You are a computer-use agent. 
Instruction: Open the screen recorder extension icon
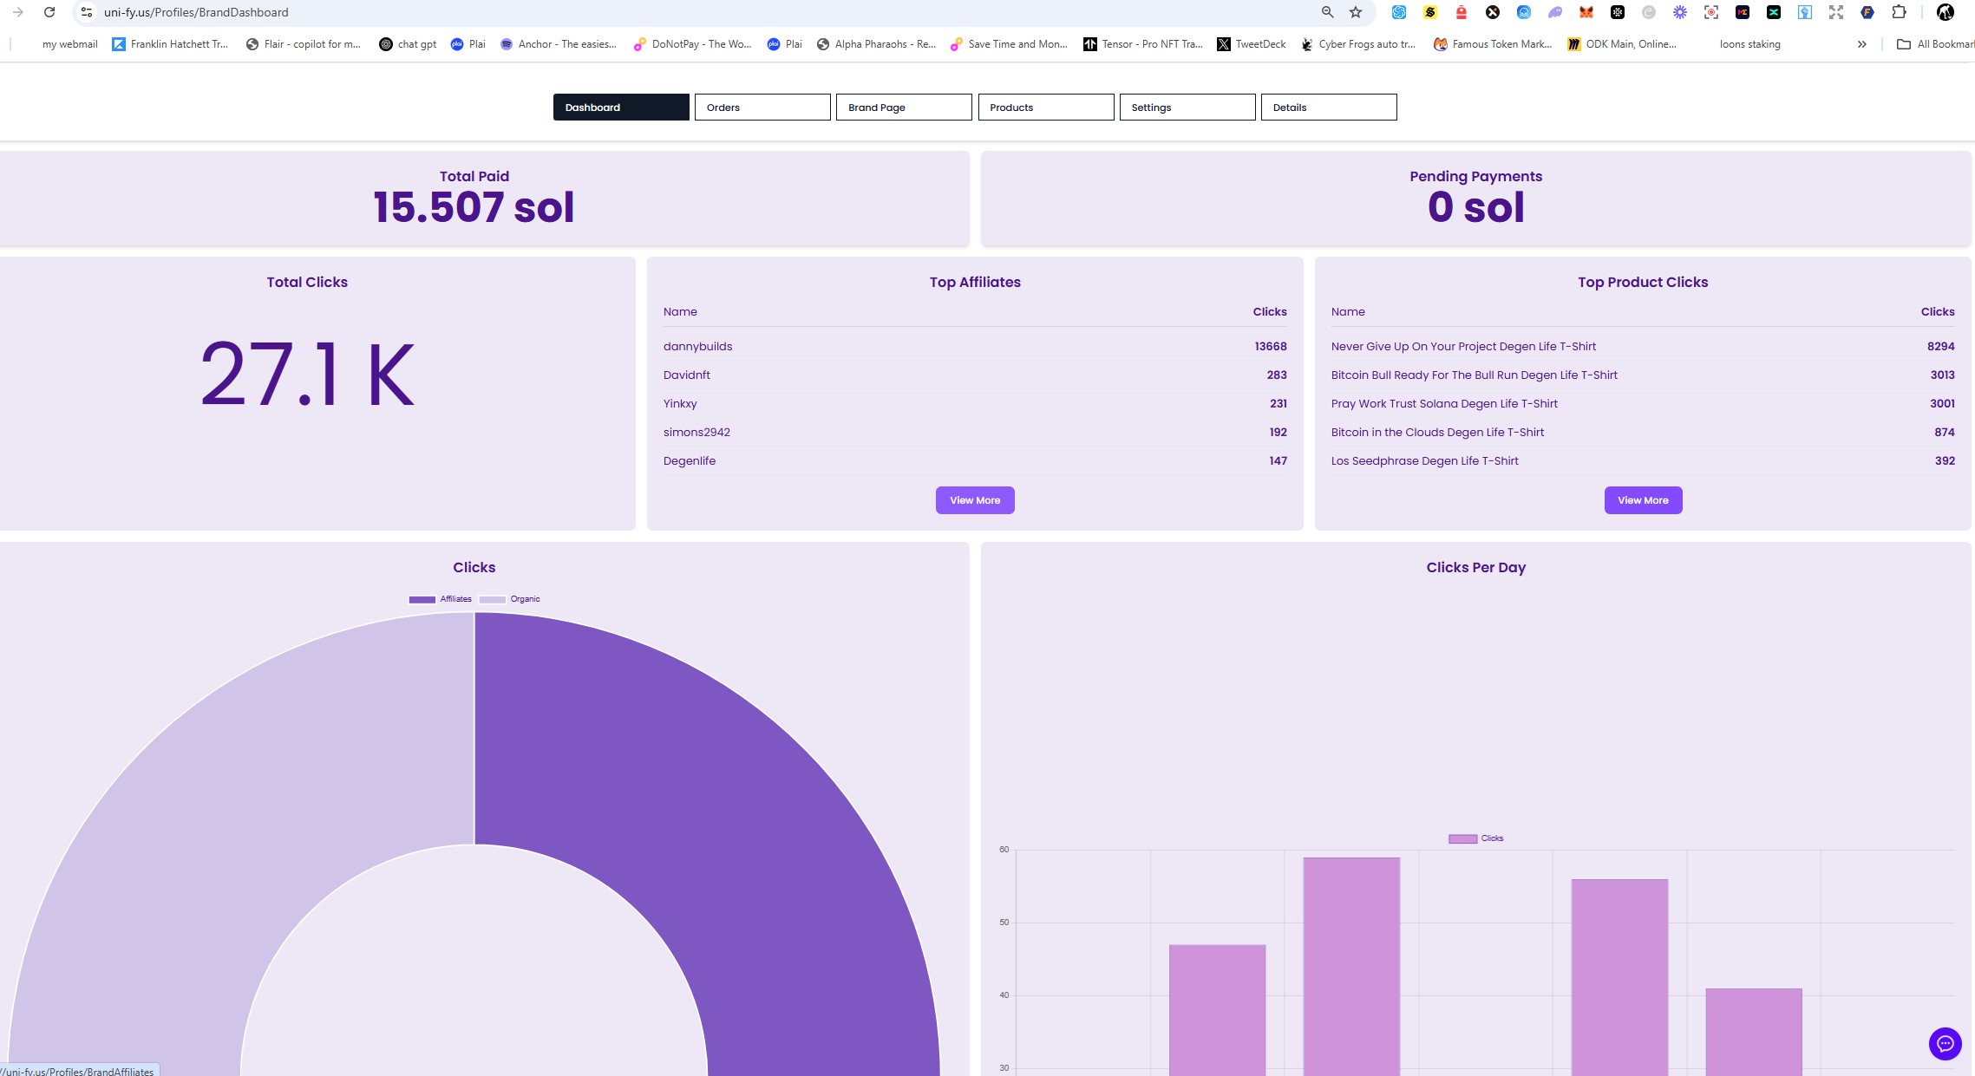click(1711, 12)
